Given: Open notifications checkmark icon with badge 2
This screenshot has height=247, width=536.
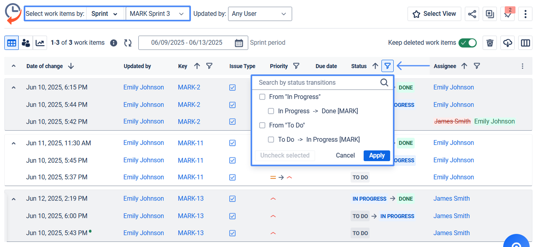Looking at the screenshot, I should 508,14.
